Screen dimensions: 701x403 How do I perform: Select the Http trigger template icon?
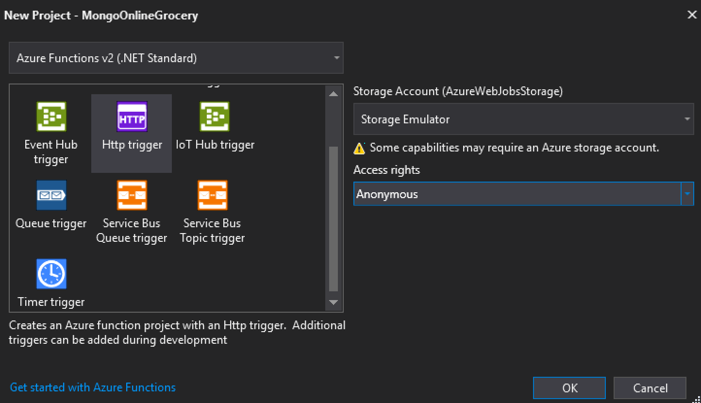click(132, 117)
